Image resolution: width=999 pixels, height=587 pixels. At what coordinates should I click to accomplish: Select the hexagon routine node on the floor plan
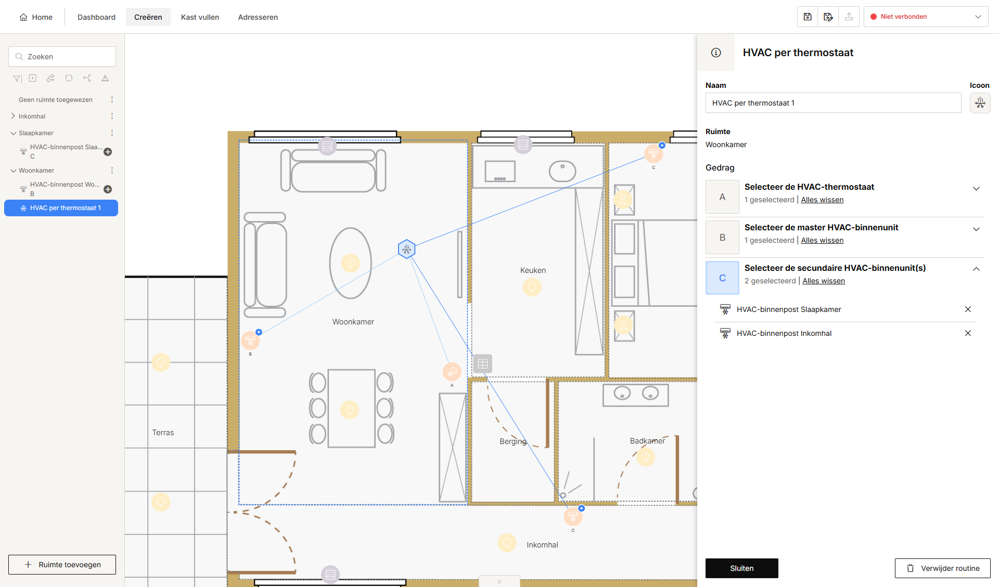pos(406,249)
